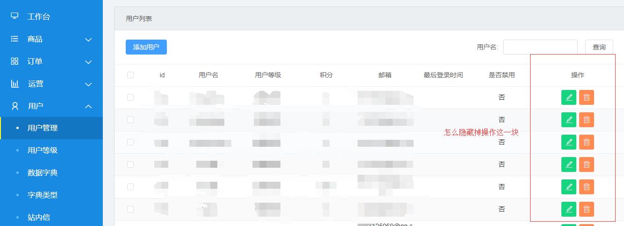Click the id column header

click(x=162, y=75)
